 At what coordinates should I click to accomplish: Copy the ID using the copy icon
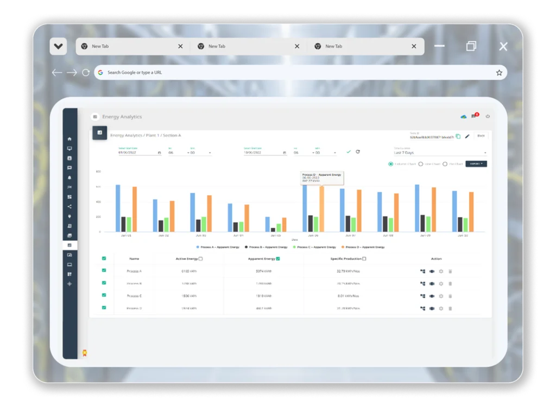(458, 136)
